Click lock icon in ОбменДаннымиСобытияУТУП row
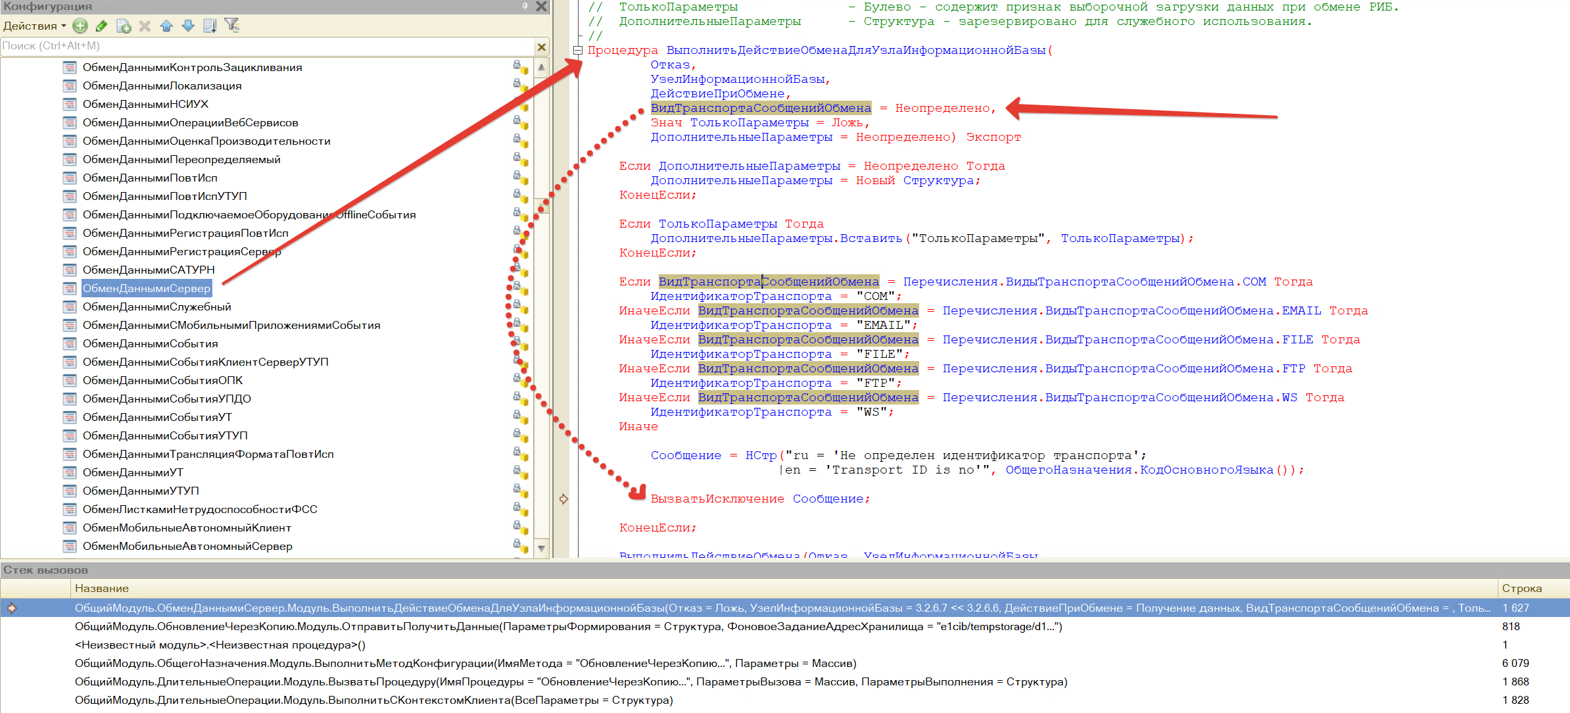The image size is (1570, 713). 520,435
